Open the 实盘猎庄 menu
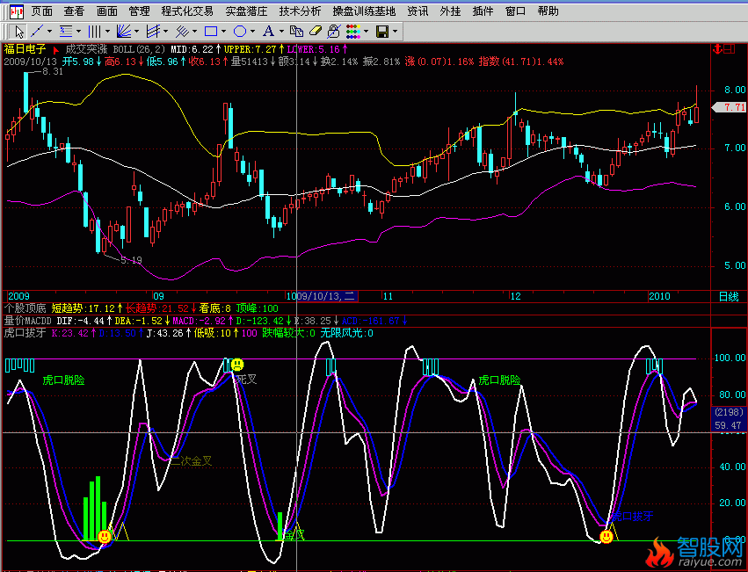This screenshot has height=572, width=748. point(246,11)
